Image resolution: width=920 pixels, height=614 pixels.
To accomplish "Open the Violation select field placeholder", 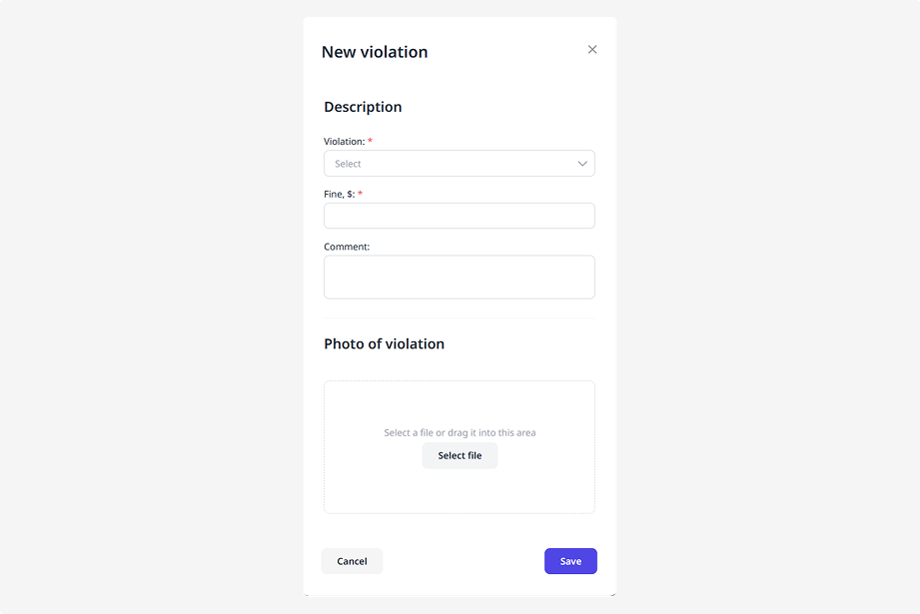I will pos(349,164).
